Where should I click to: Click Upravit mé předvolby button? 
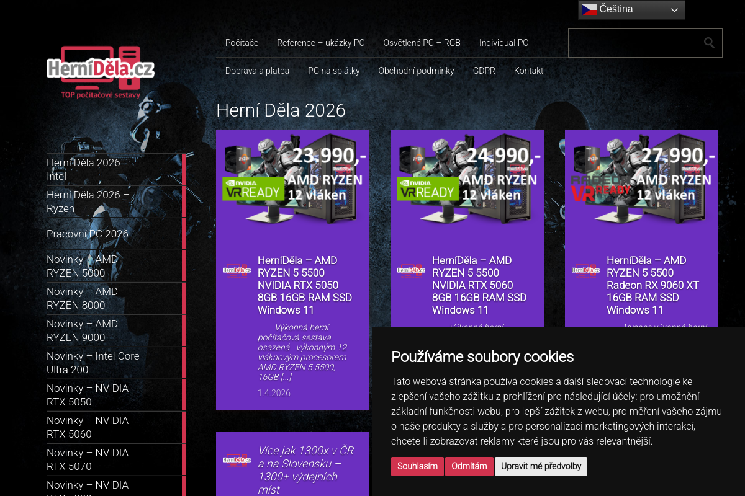click(x=541, y=466)
